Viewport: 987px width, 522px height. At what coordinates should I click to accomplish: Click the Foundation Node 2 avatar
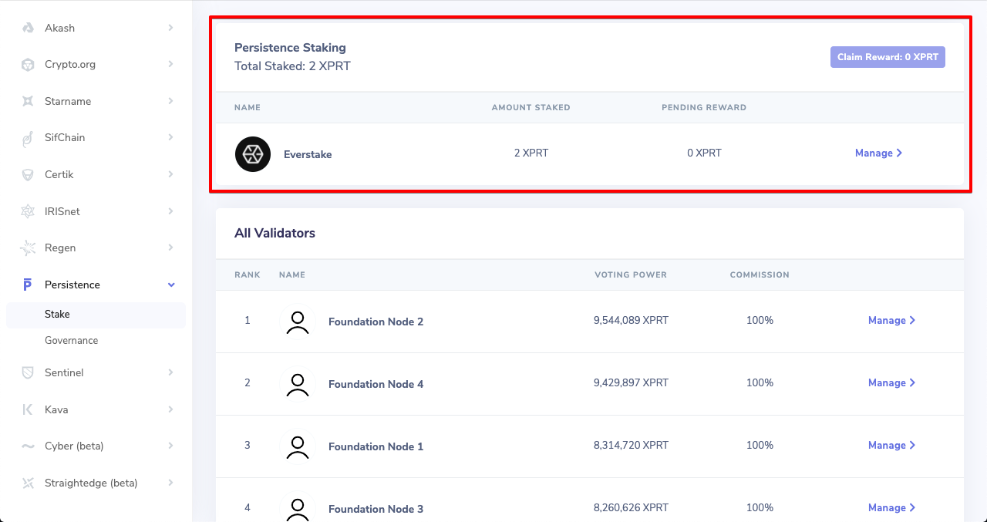pos(298,322)
